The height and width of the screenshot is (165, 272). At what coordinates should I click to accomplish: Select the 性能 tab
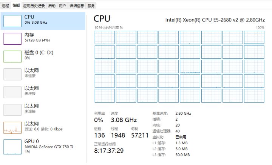[x=16, y=5]
